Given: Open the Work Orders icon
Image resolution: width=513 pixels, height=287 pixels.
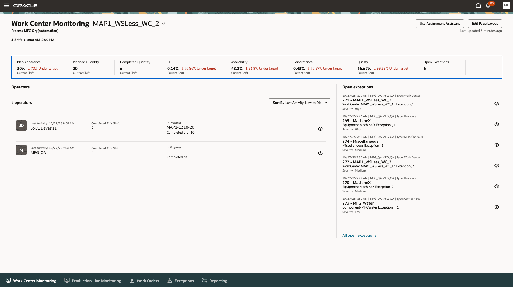Looking at the screenshot, I should 132,280.
